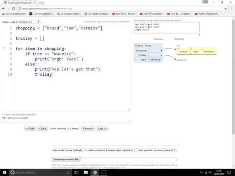The image size is (235, 176).
Task: Open the 'Paco Peña - Romeras' YouTube bookmark
Action: coord(124,14)
